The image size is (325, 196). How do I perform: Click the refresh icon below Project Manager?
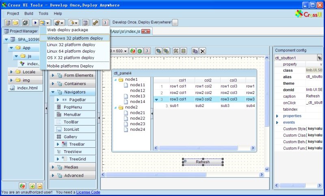pyautogui.click(x=23, y=186)
